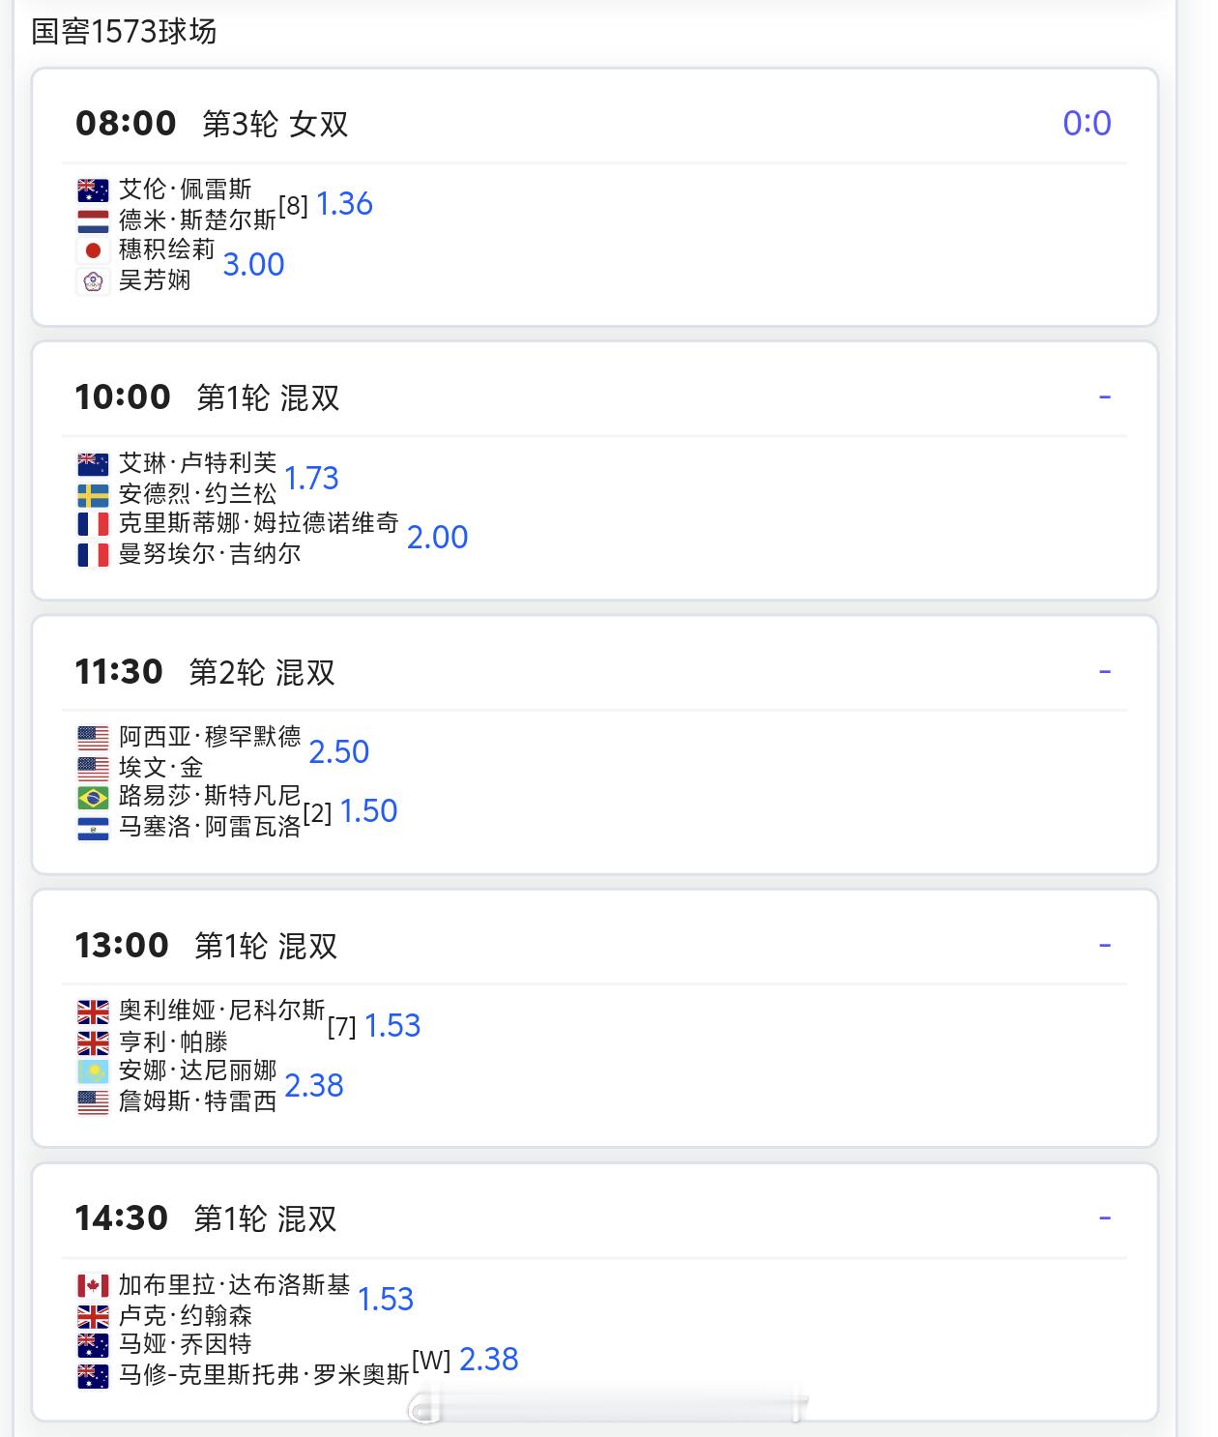Pick the 1.73 odds for 卢特利芙/约兰松
The image size is (1218, 1437).
(311, 478)
